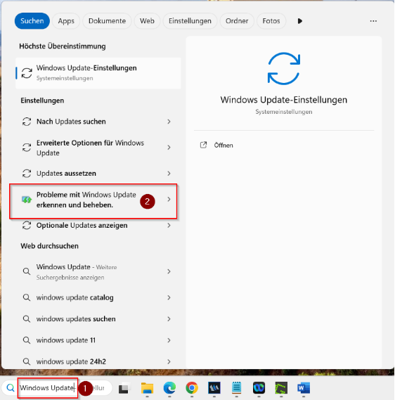Click Öffnen in the preview pane
This screenshot has height=400, width=395.
(x=224, y=145)
